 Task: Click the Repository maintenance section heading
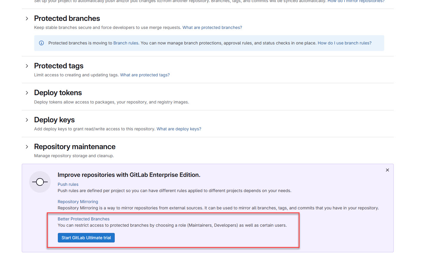(x=75, y=147)
